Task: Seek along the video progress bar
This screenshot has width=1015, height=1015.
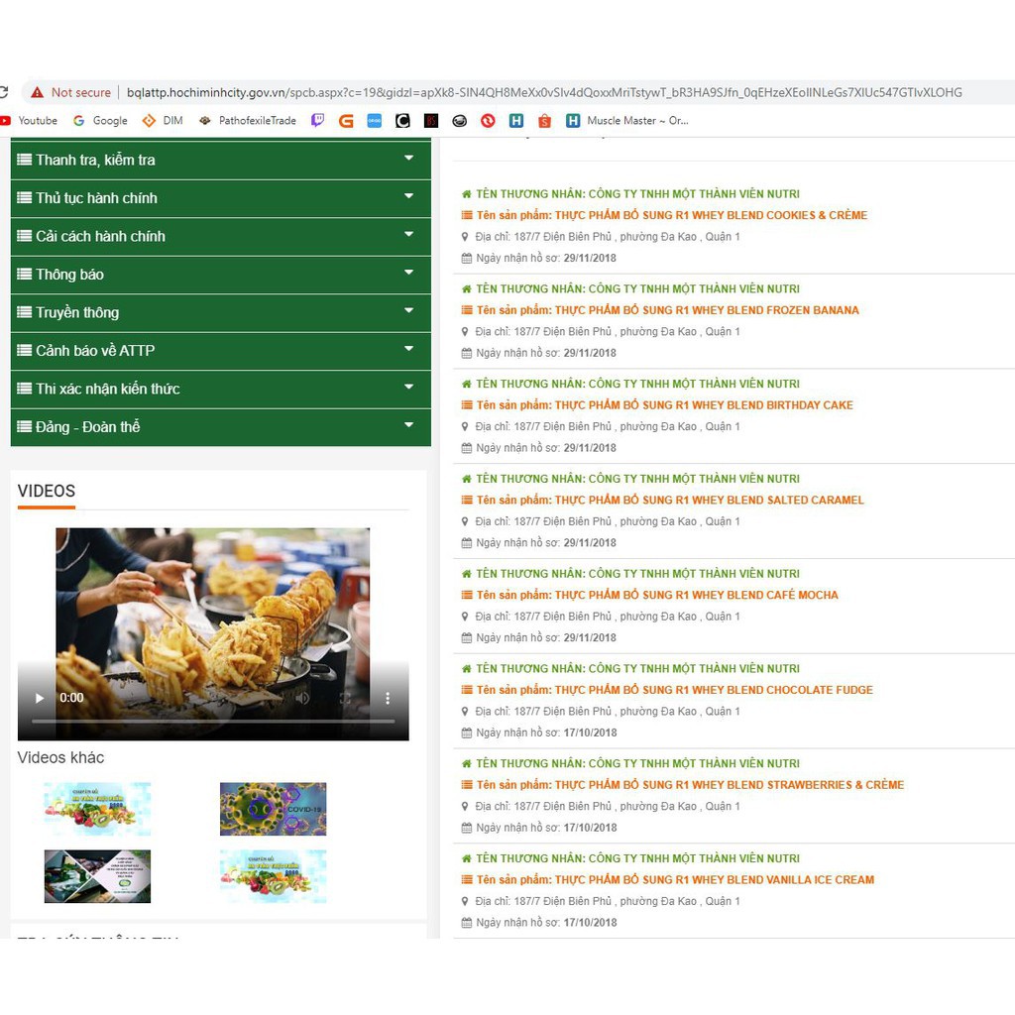Action: point(213,721)
